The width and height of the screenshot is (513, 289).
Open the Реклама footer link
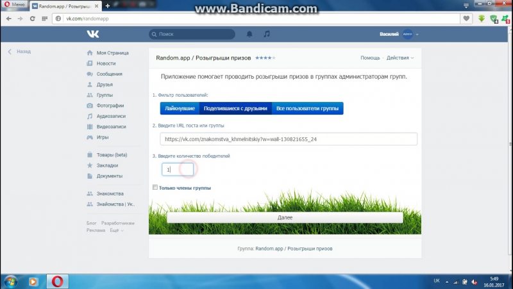[x=96, y=230]
